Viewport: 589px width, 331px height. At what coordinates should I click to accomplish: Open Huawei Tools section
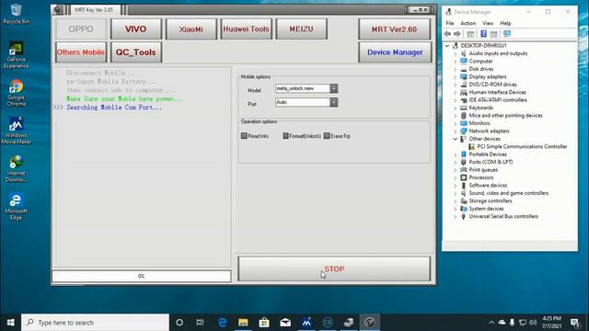click(x=246, y=29)
